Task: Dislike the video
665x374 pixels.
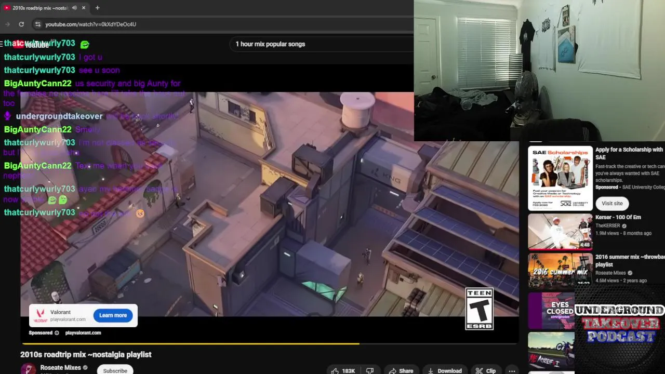Action: pyautogui.click(x=370, y=370)
